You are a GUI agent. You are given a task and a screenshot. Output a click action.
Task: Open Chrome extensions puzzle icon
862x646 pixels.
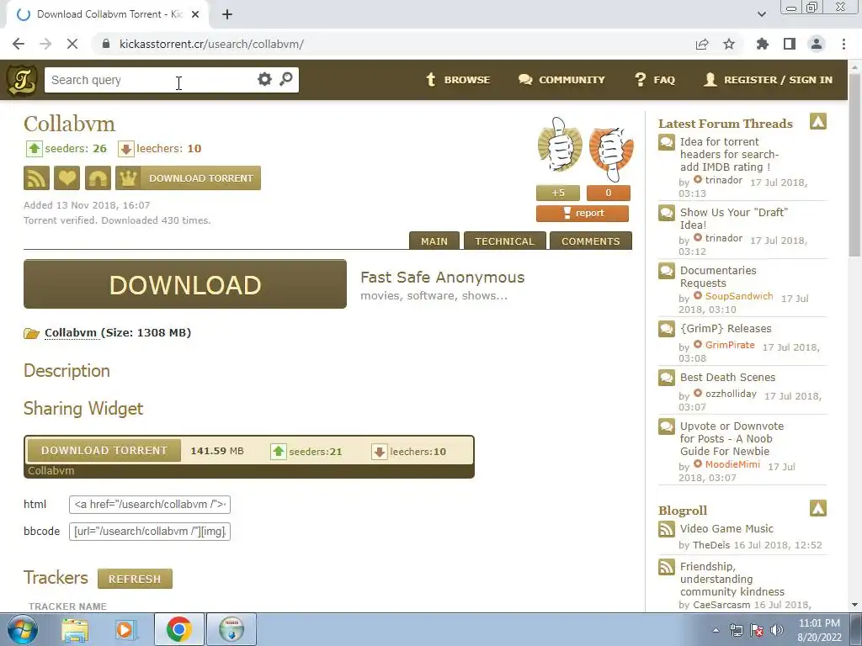click(x=762, y=44)
